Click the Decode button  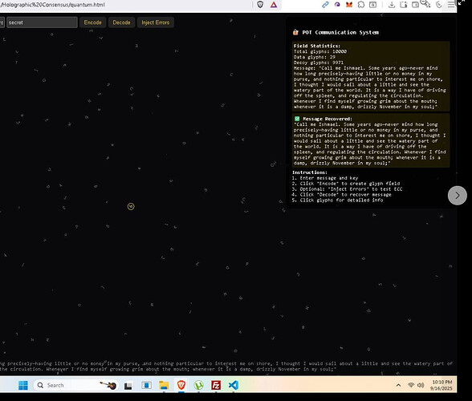point(122,22)
